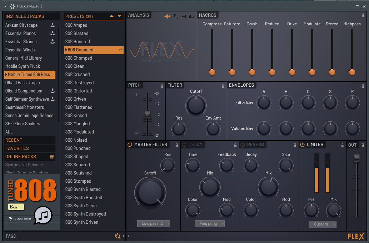Open the Low pass 12 filter type selector
369x243 pixels.
pyautogui.click(x=153, y=223)
